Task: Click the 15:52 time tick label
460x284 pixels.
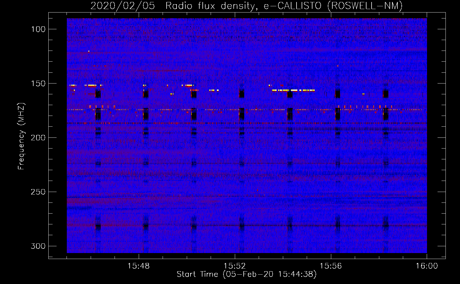Action: [x=235, y=266]
